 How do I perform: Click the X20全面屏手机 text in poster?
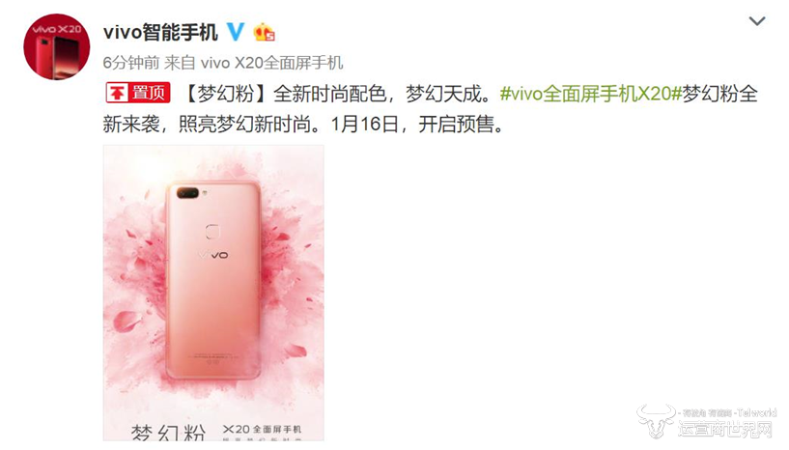click(x=262, y=429)
